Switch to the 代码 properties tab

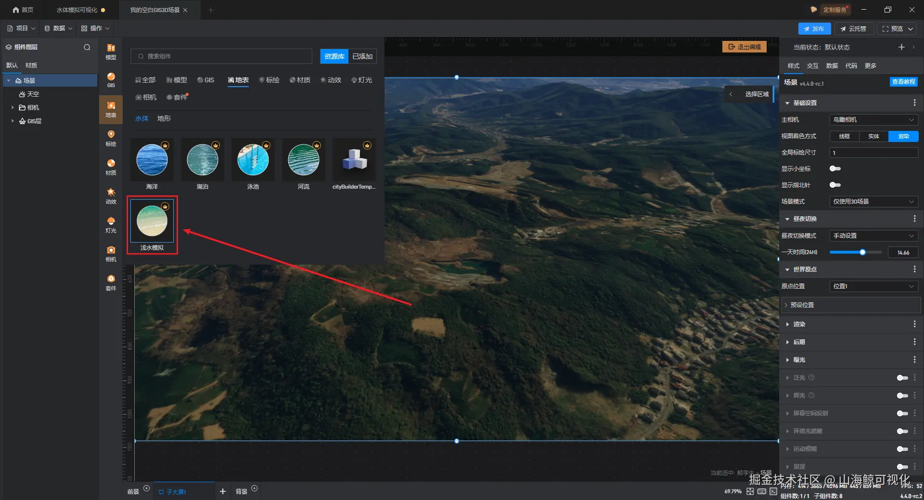pos(851,66)
